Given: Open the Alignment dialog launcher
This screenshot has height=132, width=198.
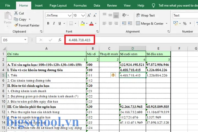Looking at the screenshot, I should [169, 32].
